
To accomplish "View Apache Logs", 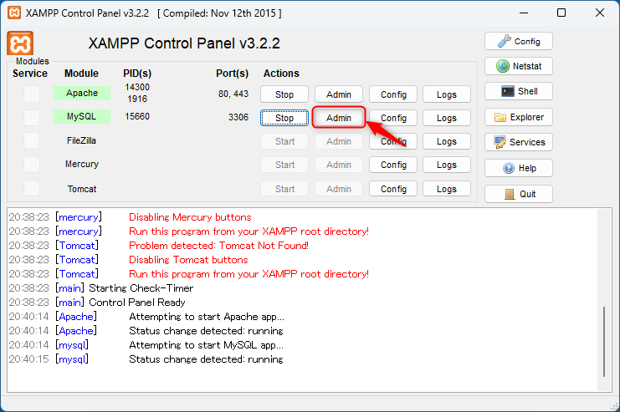I will (447, 94).
